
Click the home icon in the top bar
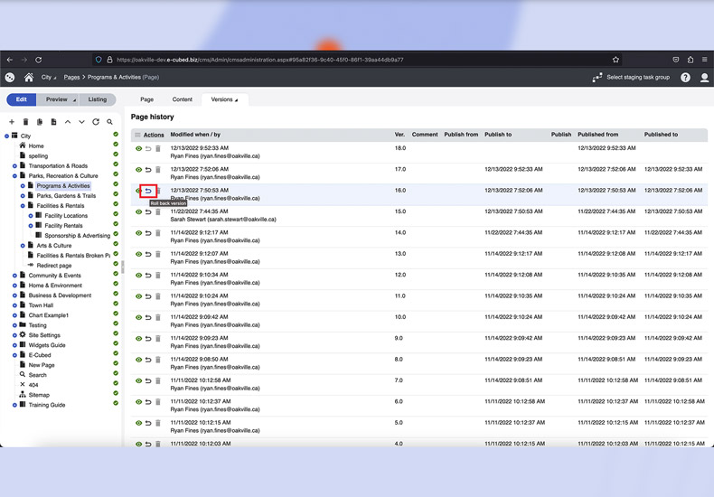29,78
